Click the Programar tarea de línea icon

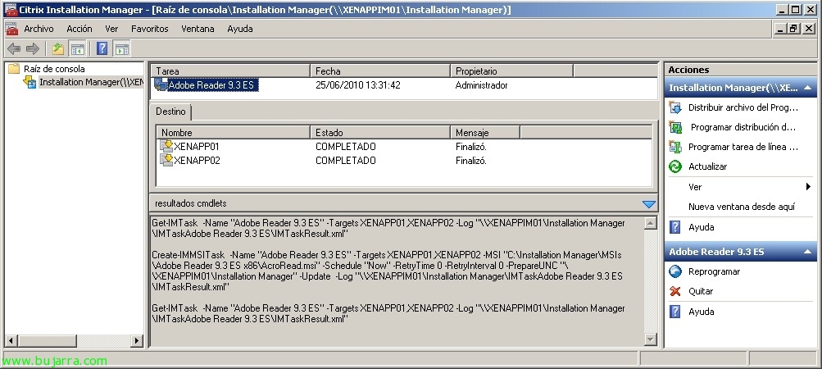coord(675,147)
